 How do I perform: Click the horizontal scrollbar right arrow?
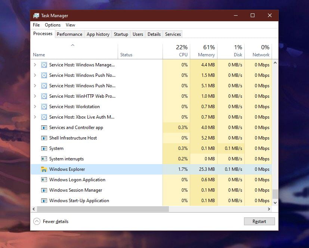(269, 209)
